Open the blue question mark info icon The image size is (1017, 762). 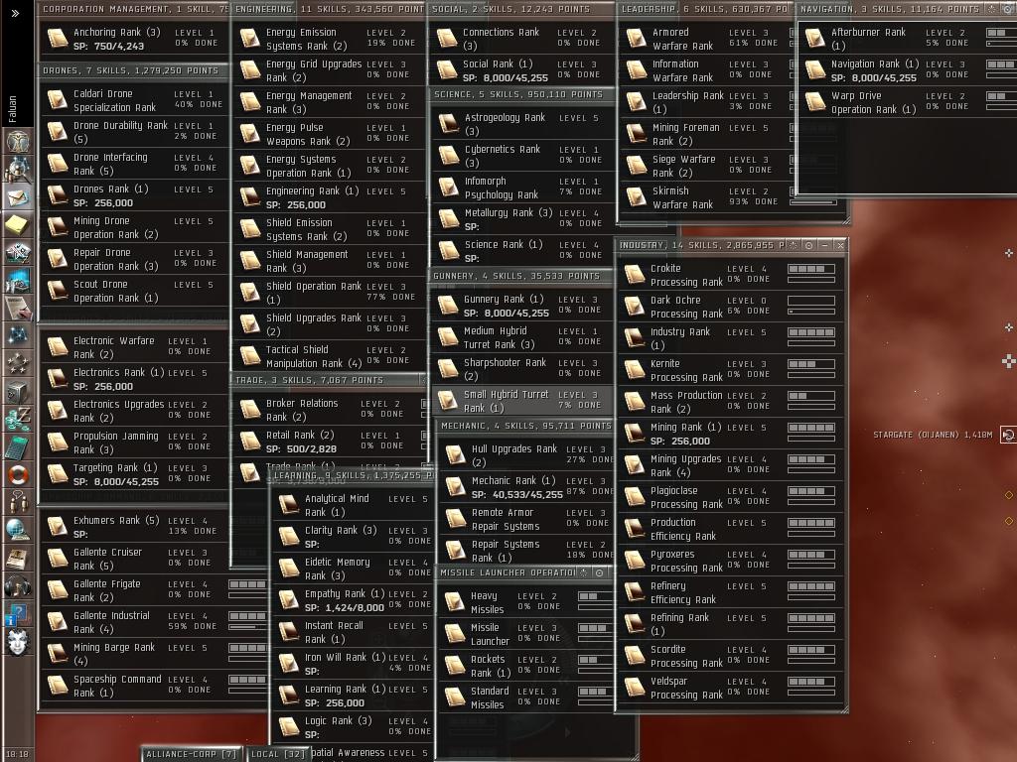click(x=18, y=613)
